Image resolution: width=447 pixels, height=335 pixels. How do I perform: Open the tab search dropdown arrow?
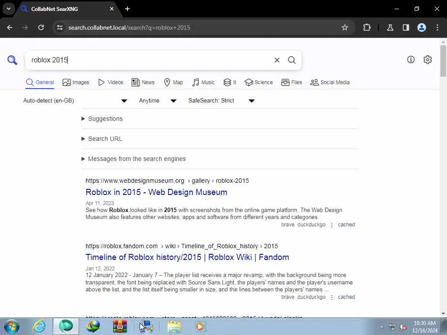point(9,9)
